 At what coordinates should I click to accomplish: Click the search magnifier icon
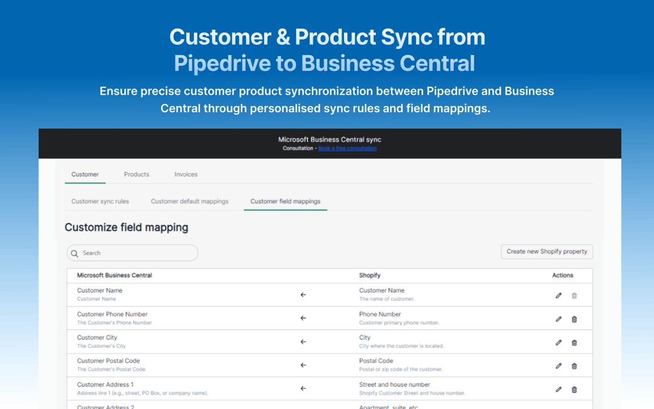pyautogui.click(x=74, y=253)
